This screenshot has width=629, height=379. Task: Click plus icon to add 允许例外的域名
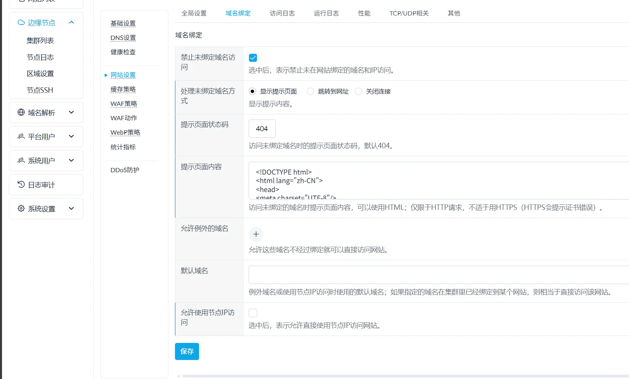(x=256, y=234)
